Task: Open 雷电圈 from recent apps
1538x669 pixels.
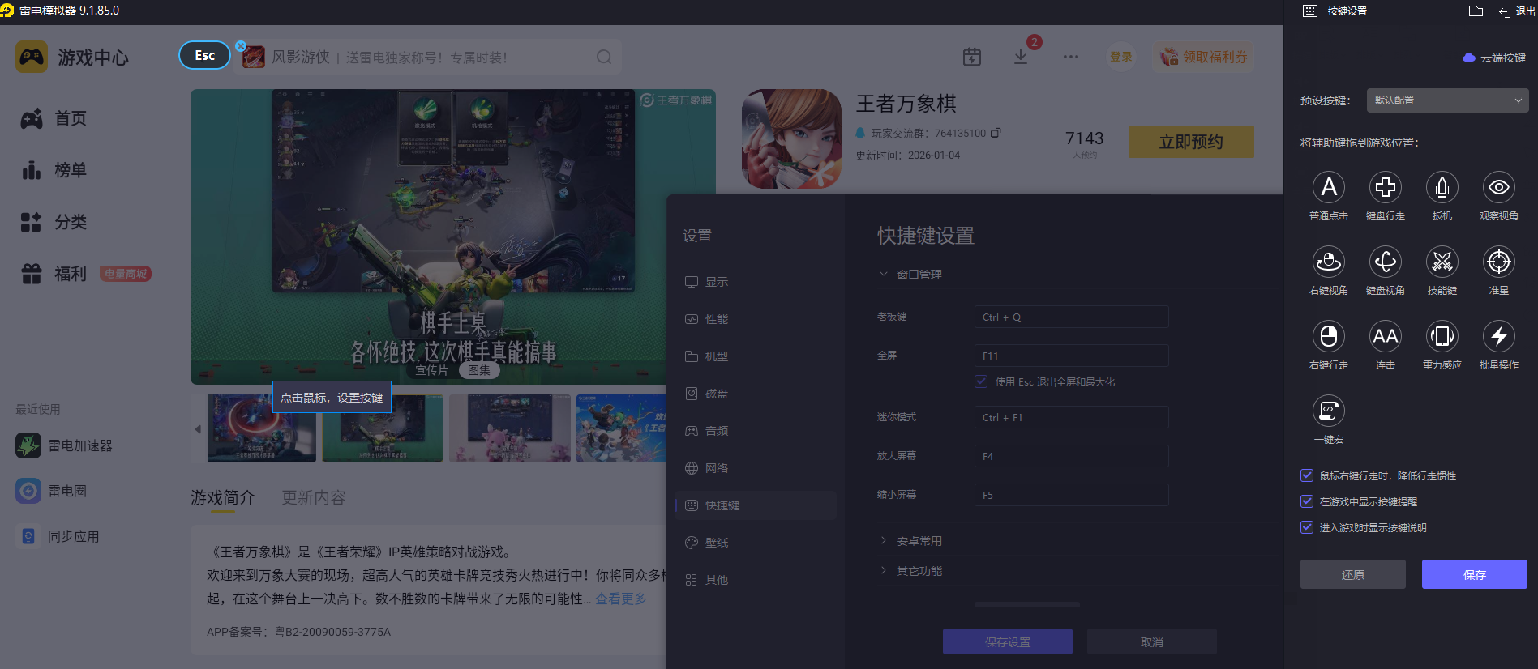Action: tap(51, 491)
